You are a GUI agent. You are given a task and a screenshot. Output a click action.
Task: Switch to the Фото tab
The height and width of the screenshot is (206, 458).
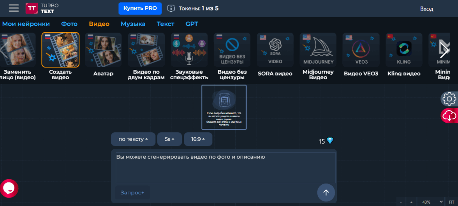click(x=69, y=24)
